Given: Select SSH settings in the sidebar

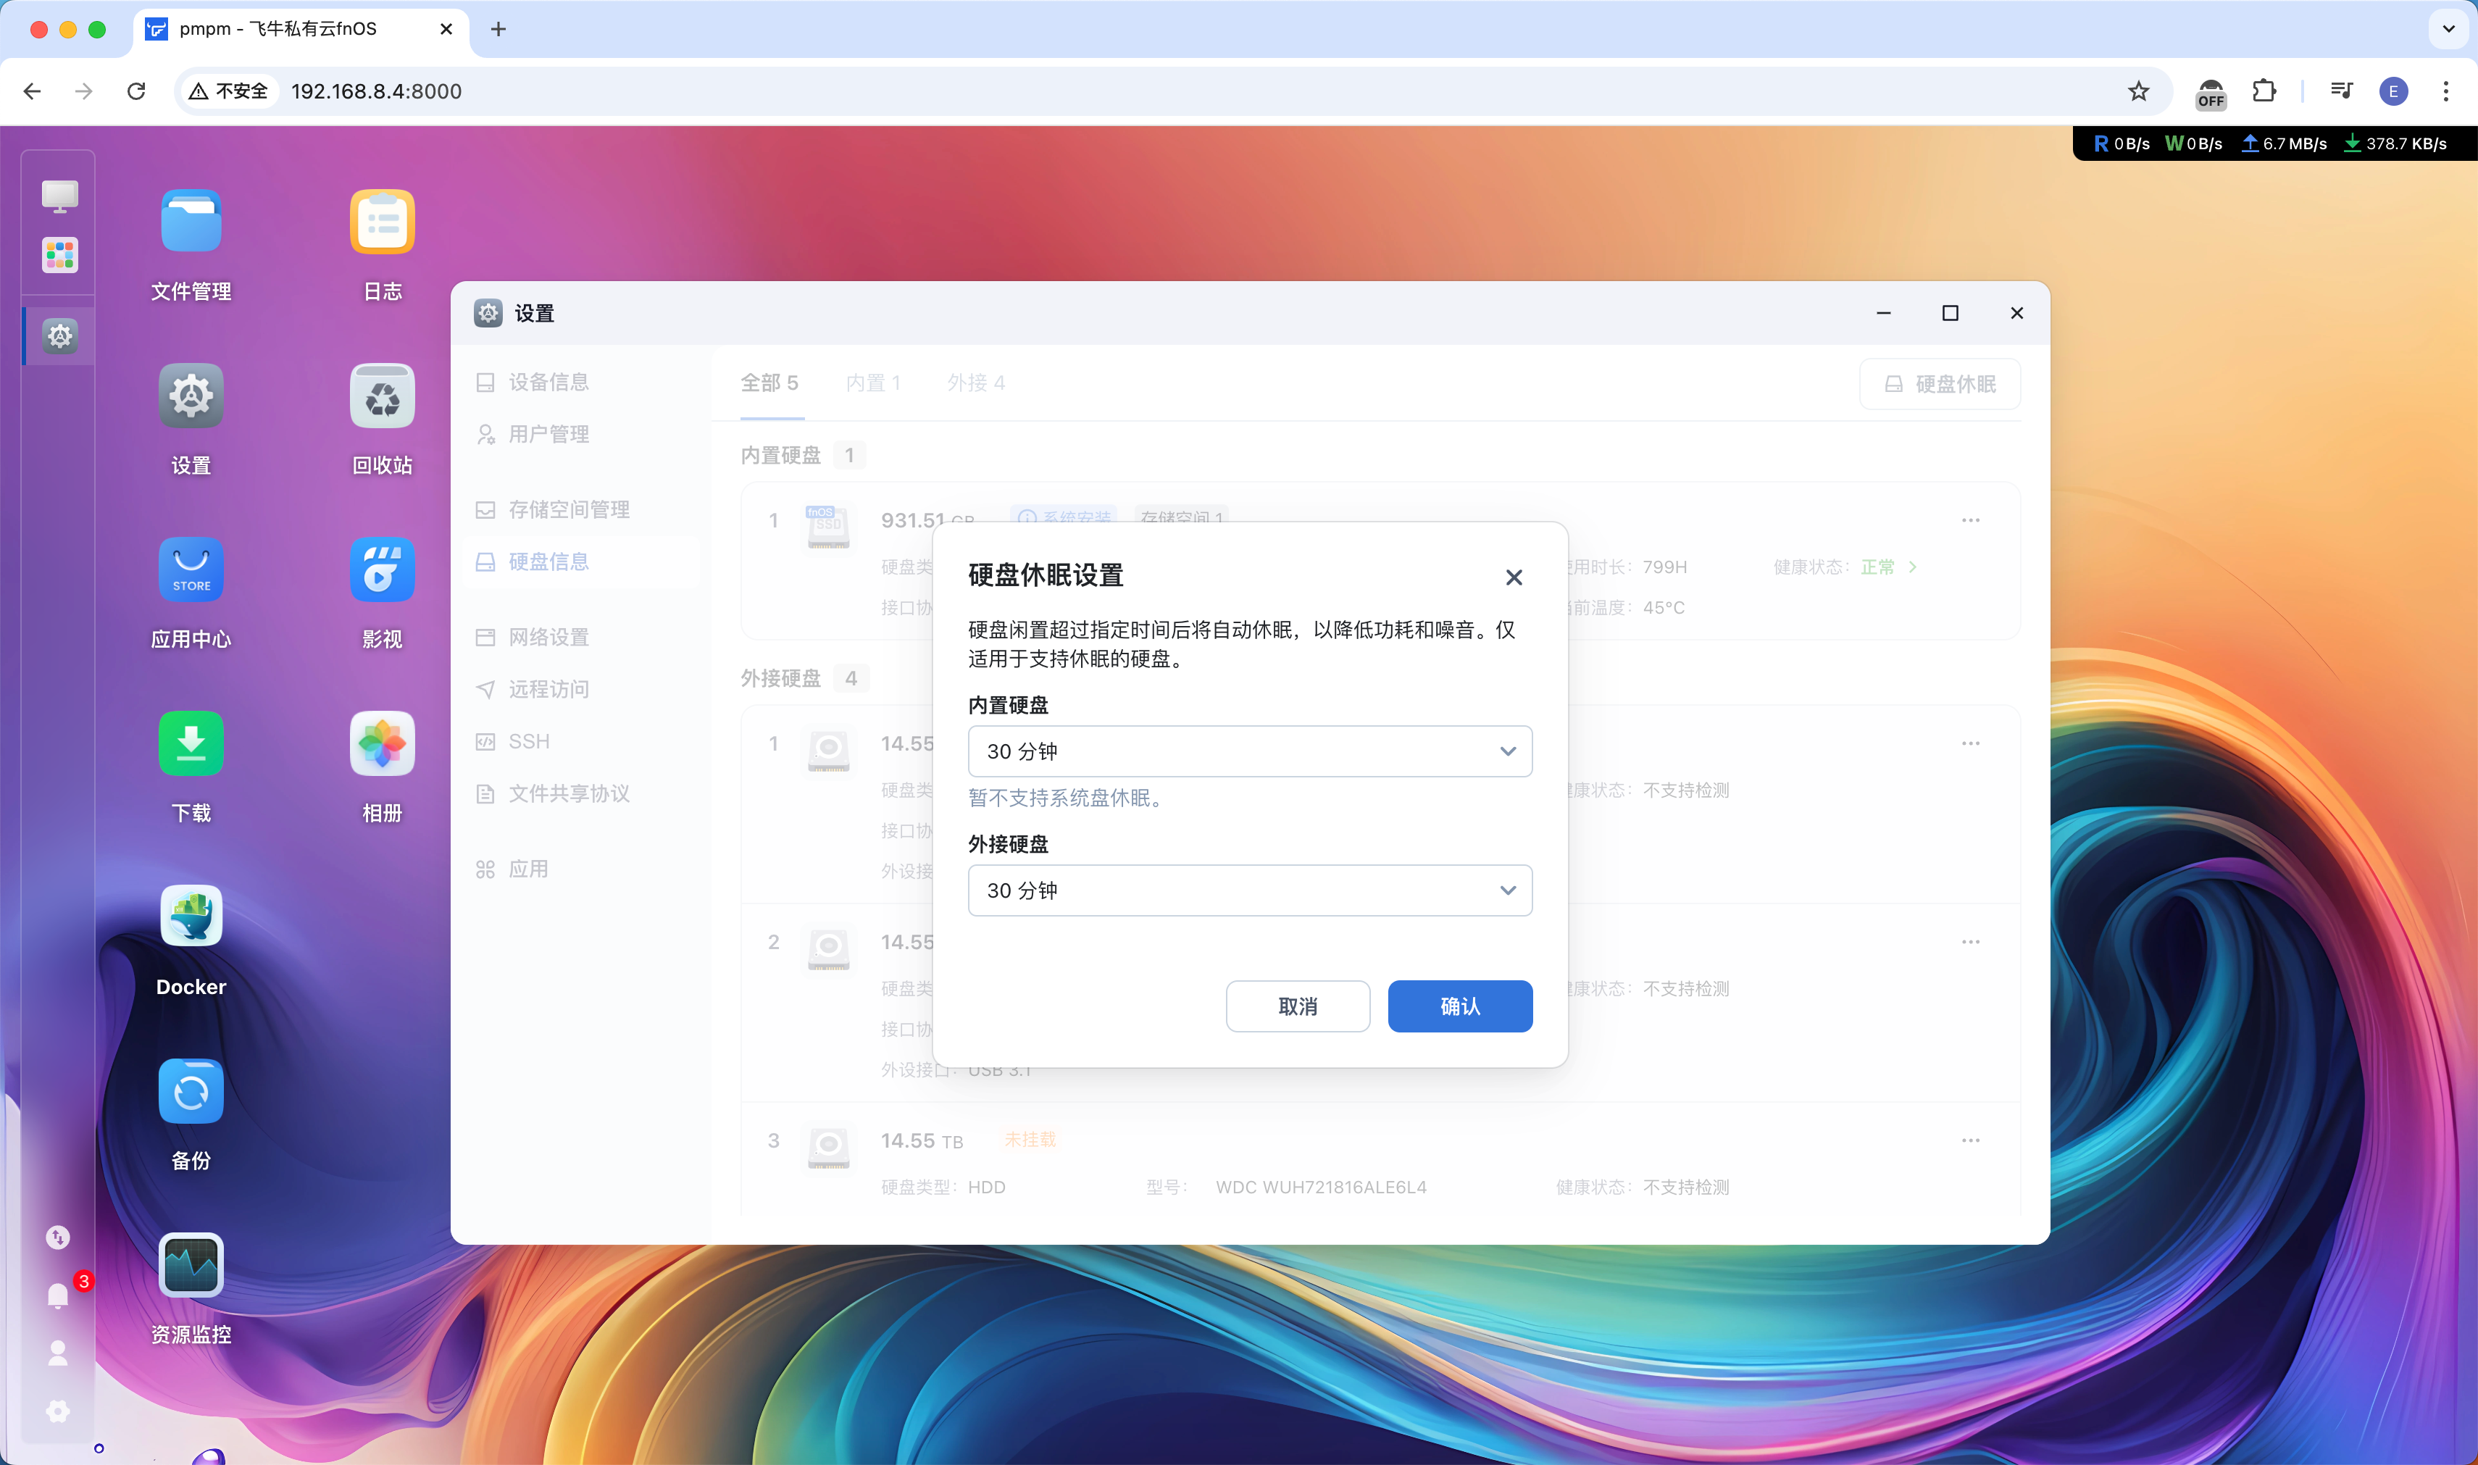Looking at the screenshot, I should click(x=529, y=741).
